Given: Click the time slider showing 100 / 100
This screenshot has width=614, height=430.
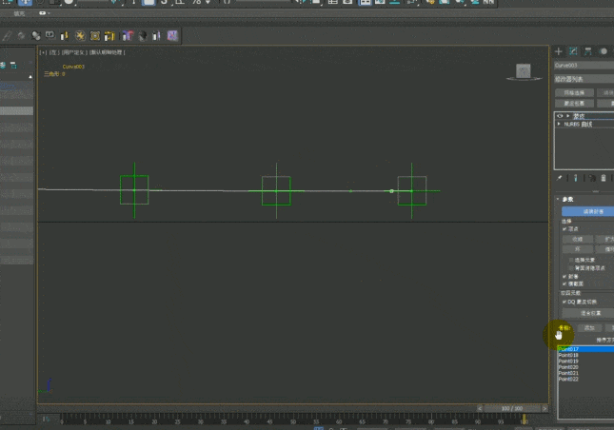Looking at the screenshot, I should click(512, 408).
